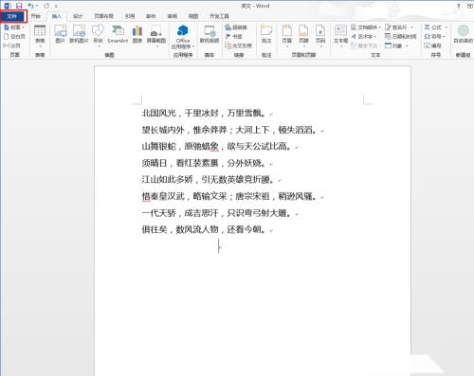
Task: Insert Online Video (联机视频)
Action: coord(210,34)
